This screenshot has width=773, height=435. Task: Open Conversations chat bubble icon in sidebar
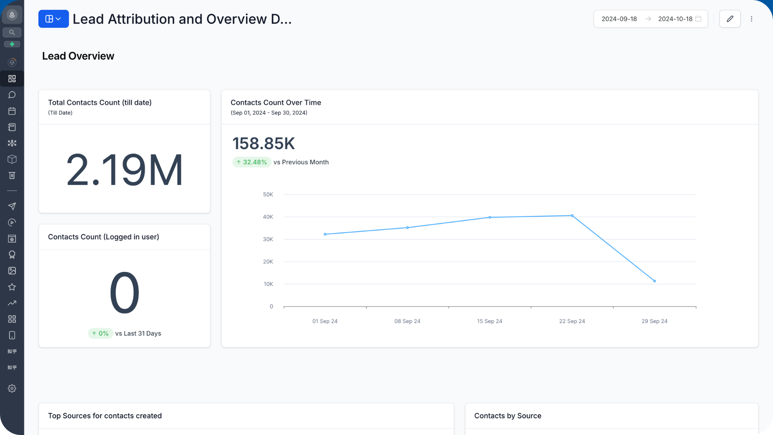(12, 95)
